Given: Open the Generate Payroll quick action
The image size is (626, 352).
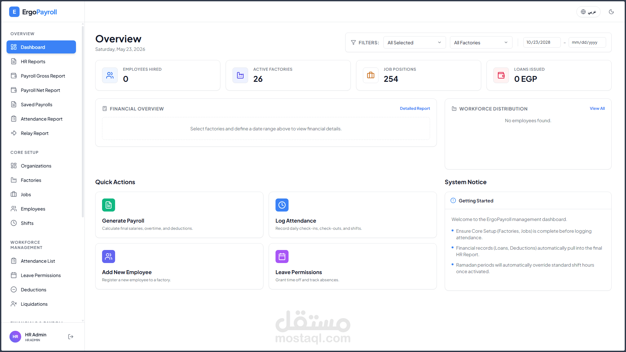Looking at the screenshot, I should (x=179, y=215).
